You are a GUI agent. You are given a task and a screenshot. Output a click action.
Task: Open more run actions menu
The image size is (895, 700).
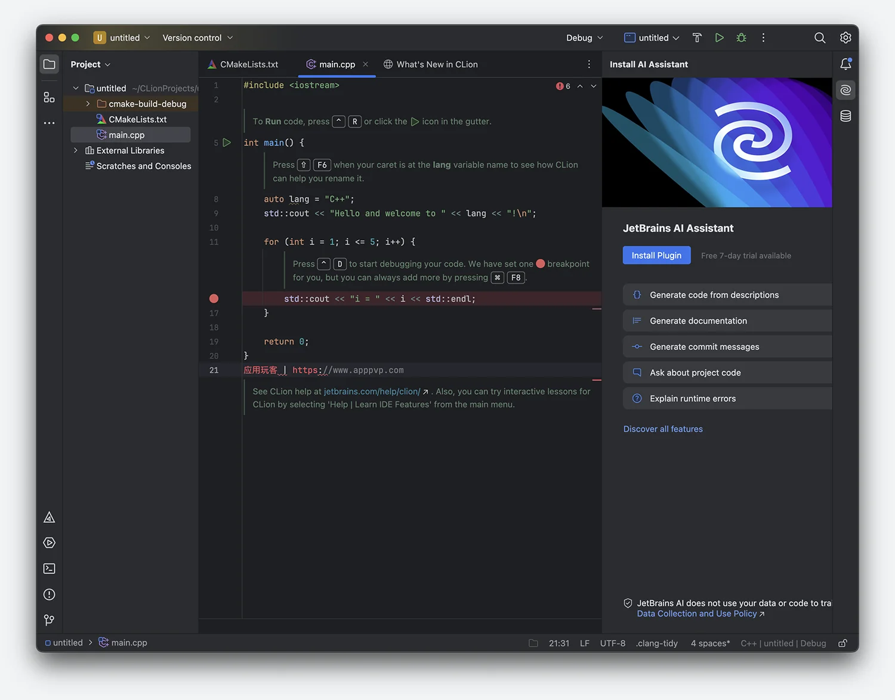(763, 38)
